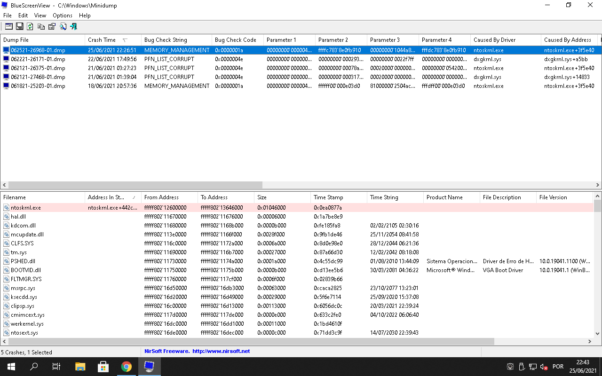
Task: Open taskbar search magnifier
Action: 34,367
